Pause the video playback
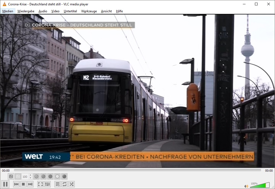This screenshot has height=189, width=275. pyautogui.click(x=5, y=184)
